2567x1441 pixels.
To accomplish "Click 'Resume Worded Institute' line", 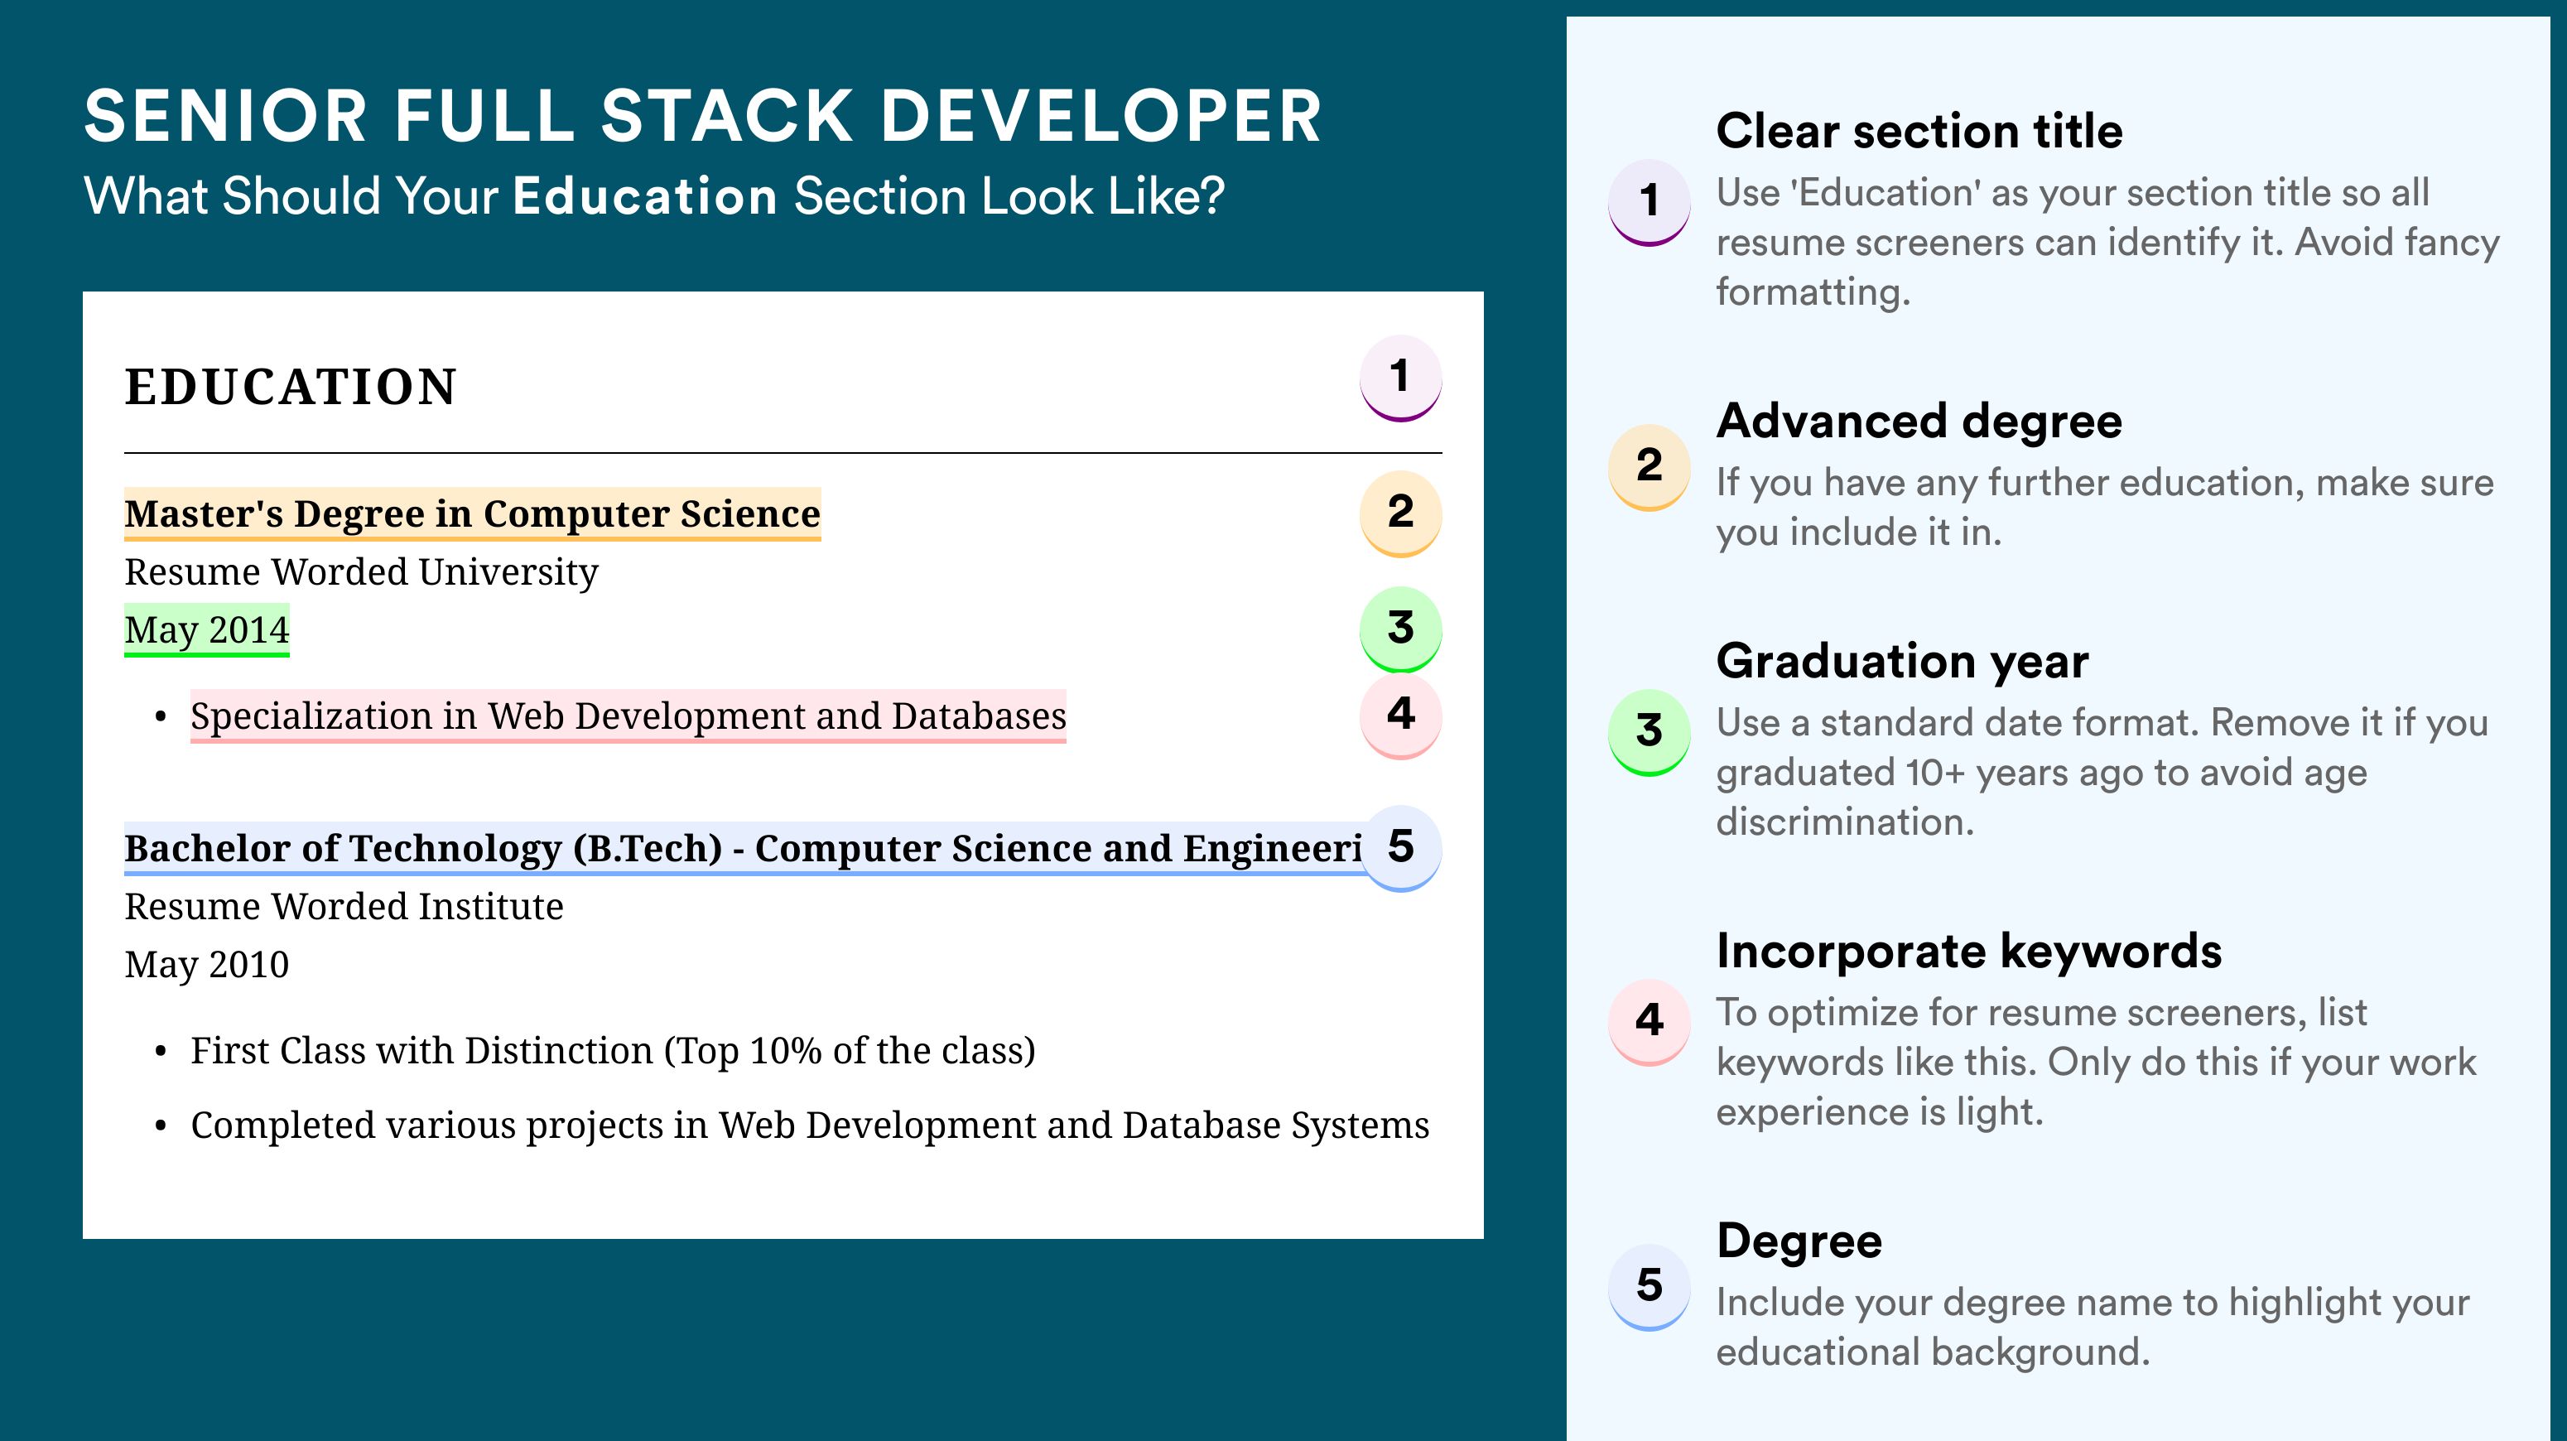I will (x=344, y=907).
